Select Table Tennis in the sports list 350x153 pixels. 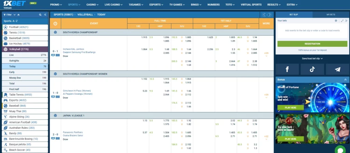(21, 95)
